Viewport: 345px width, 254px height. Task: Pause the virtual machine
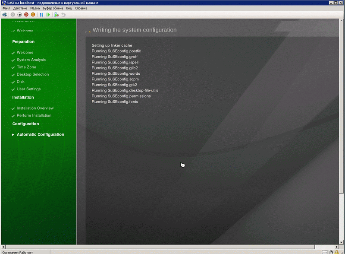click(x=41, y=15)
